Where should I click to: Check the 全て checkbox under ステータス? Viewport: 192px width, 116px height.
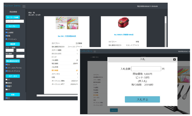click(x=6, y=80)
